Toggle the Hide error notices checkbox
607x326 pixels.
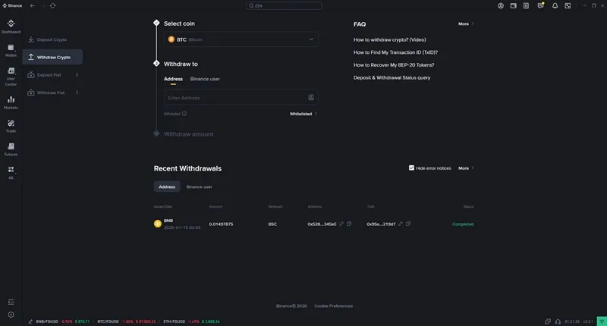click(x=411, y=168)
